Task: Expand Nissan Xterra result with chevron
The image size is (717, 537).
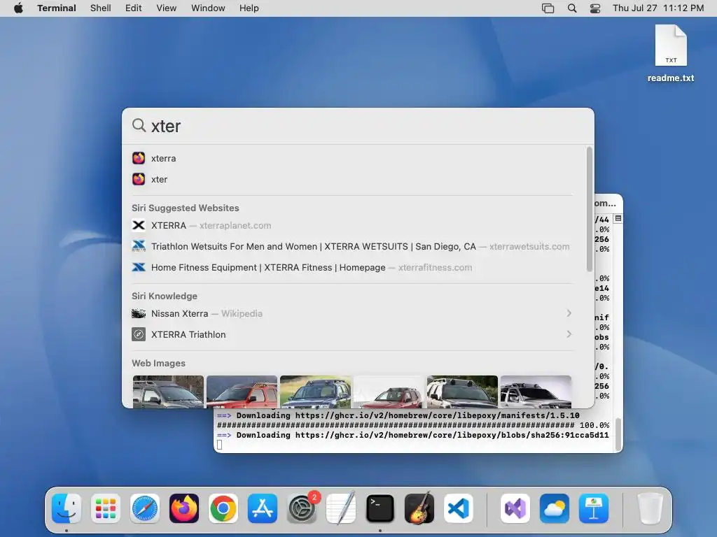Action: [569, 313]
